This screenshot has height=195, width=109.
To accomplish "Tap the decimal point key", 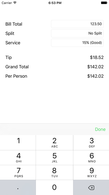I will coord(18,187).
